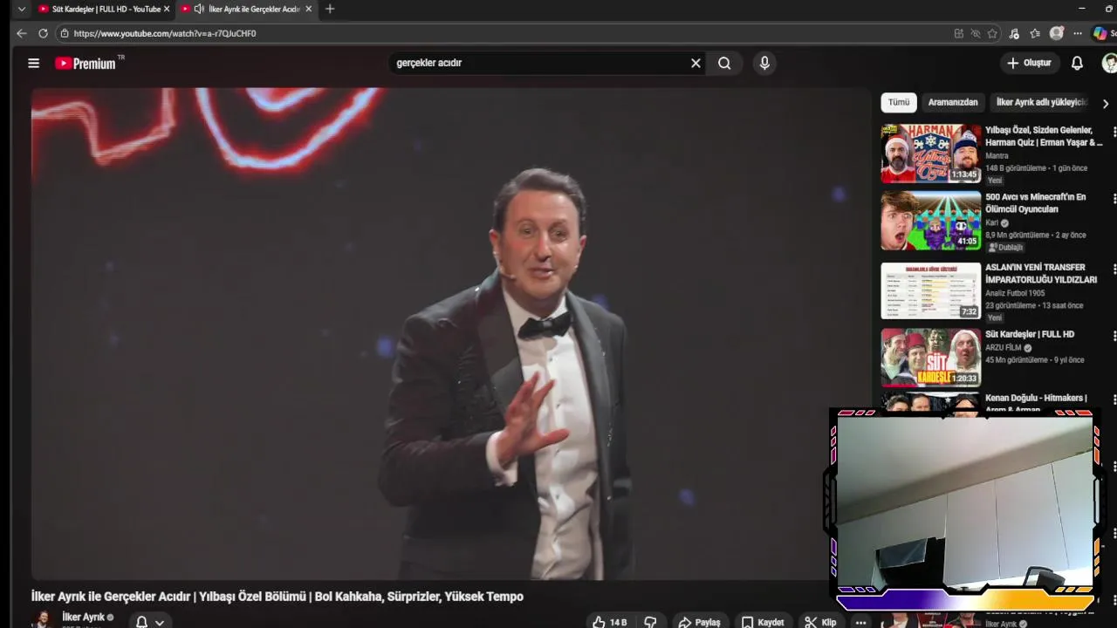
Task: Clear the search box with X icon
Action: coord(696,63)
